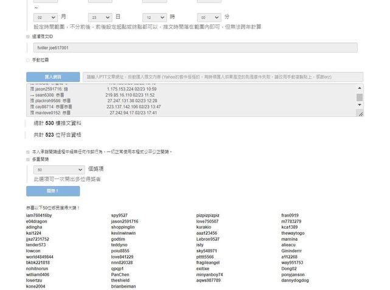Image resolution: width=390 pixels, height=290 pixels.
Task: Click the push list scrollbar down arrow
Action: pos(360,105)
